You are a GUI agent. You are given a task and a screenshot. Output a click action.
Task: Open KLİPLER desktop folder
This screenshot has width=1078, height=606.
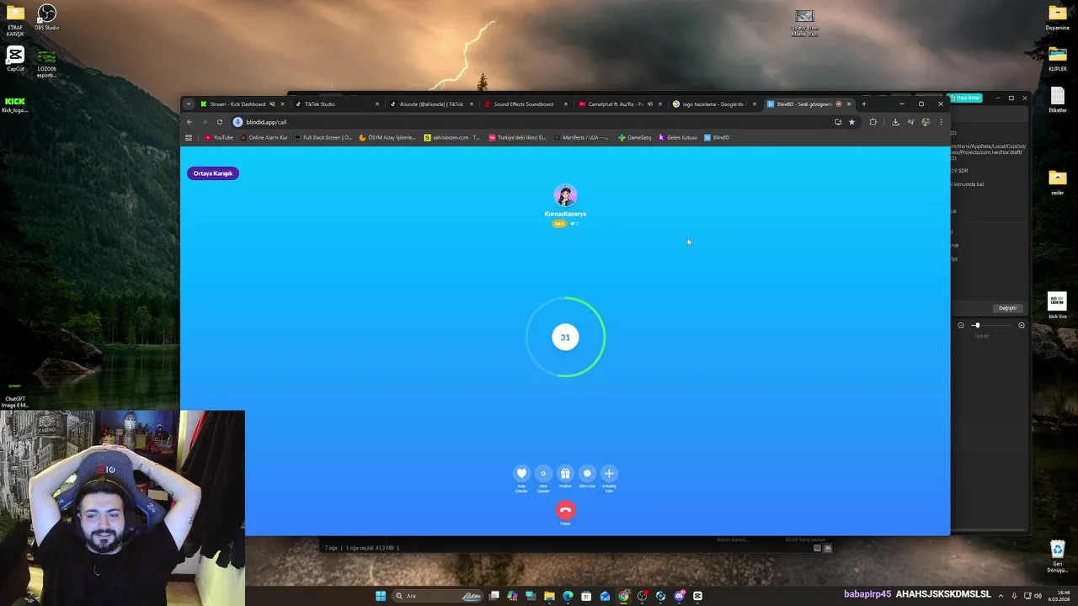(1057, 59)
